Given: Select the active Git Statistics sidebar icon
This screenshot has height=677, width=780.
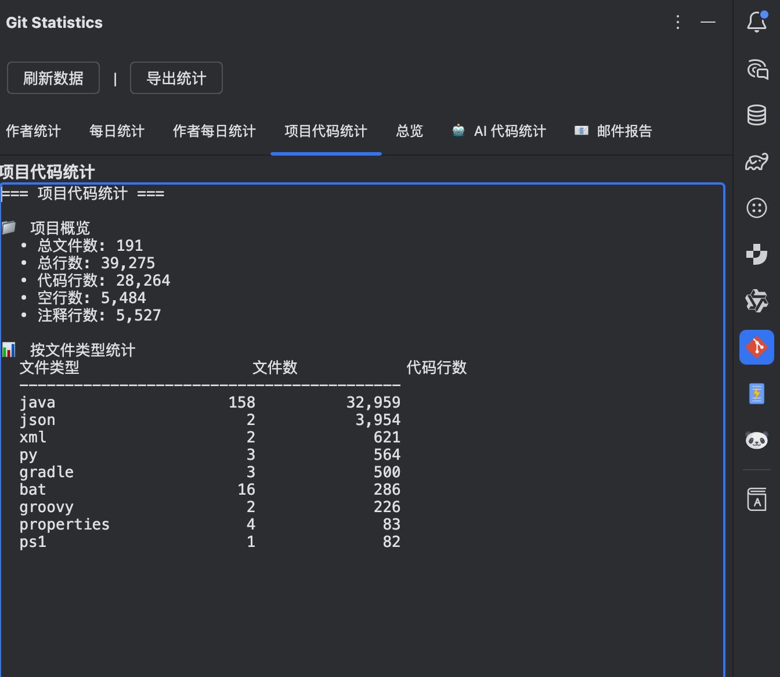Looking at the screenshot, I should pos(756,347).
